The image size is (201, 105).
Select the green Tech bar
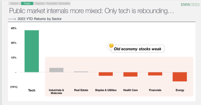(x=32, y=51)
